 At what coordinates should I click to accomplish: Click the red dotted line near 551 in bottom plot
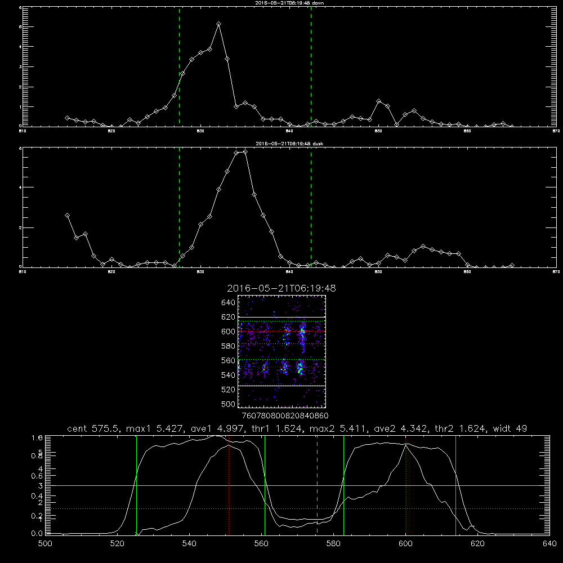click(229, 485)
